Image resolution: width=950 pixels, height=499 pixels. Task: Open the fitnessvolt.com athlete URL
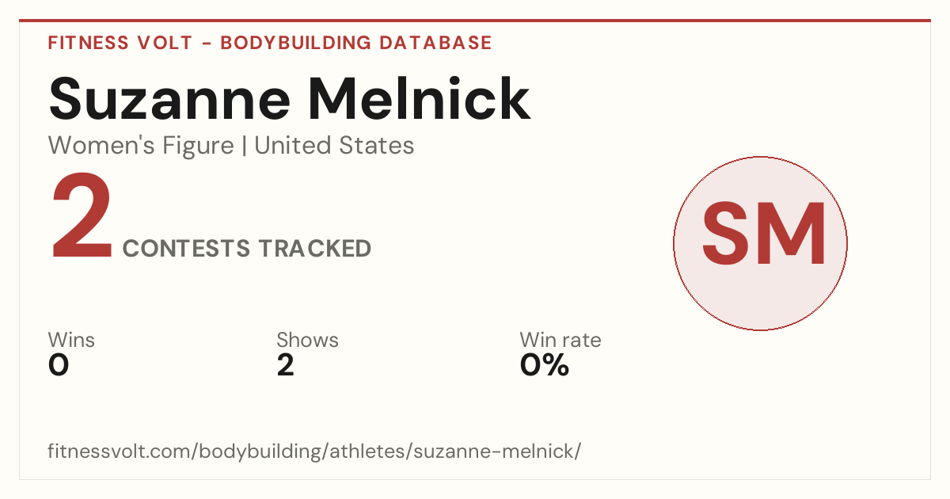tap(315, 451)
